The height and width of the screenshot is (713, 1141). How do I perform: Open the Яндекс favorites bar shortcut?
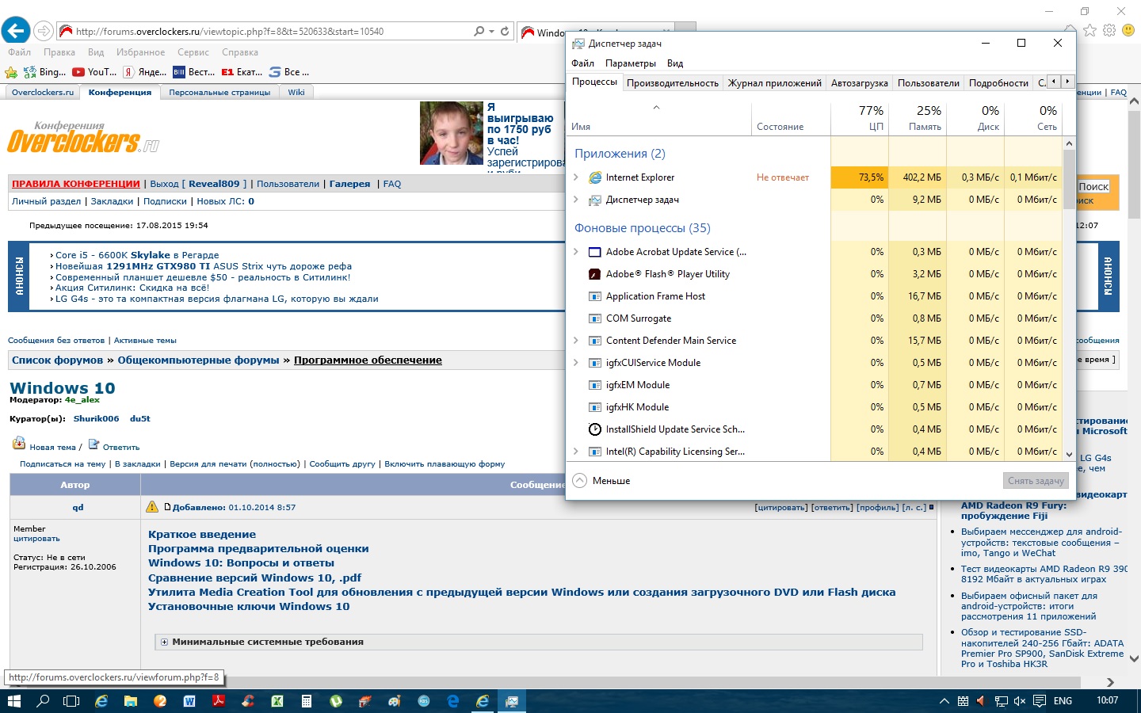pyautogui.click(x=144, y=72)
